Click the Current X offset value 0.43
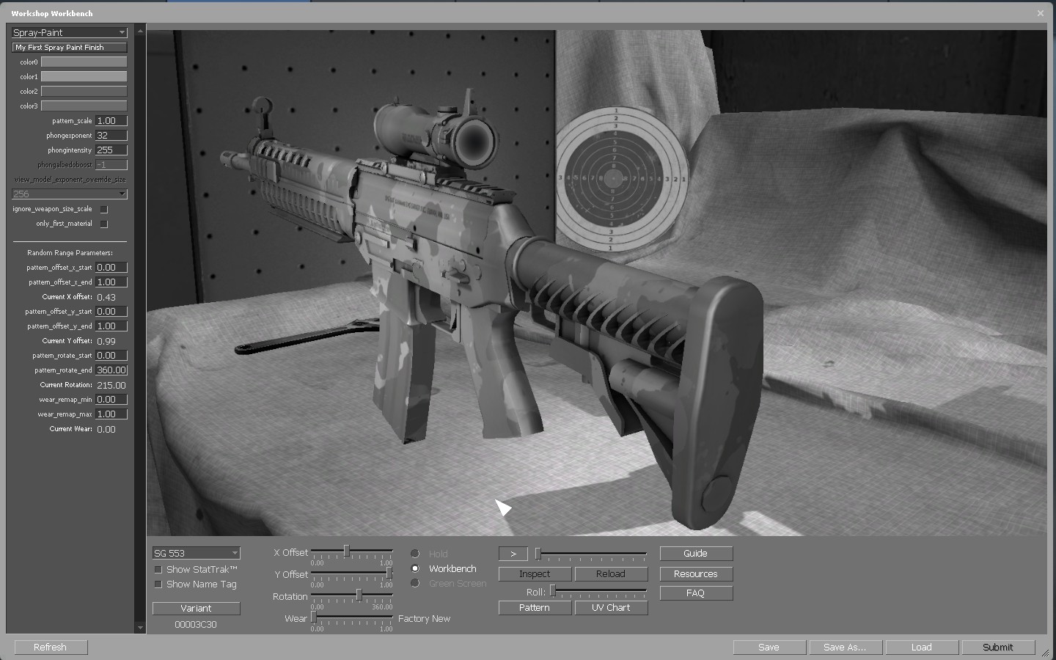The image size is (1056, 660). click(x=106, y=297)
